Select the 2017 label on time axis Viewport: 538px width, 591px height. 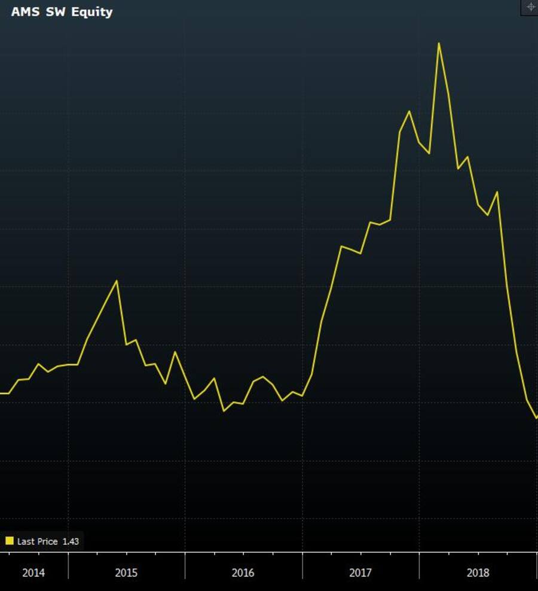click(x=360, y=573)
